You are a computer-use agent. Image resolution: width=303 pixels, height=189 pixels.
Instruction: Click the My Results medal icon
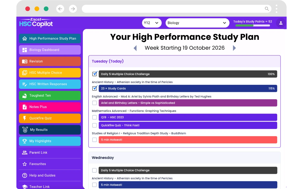pos(25,130)
